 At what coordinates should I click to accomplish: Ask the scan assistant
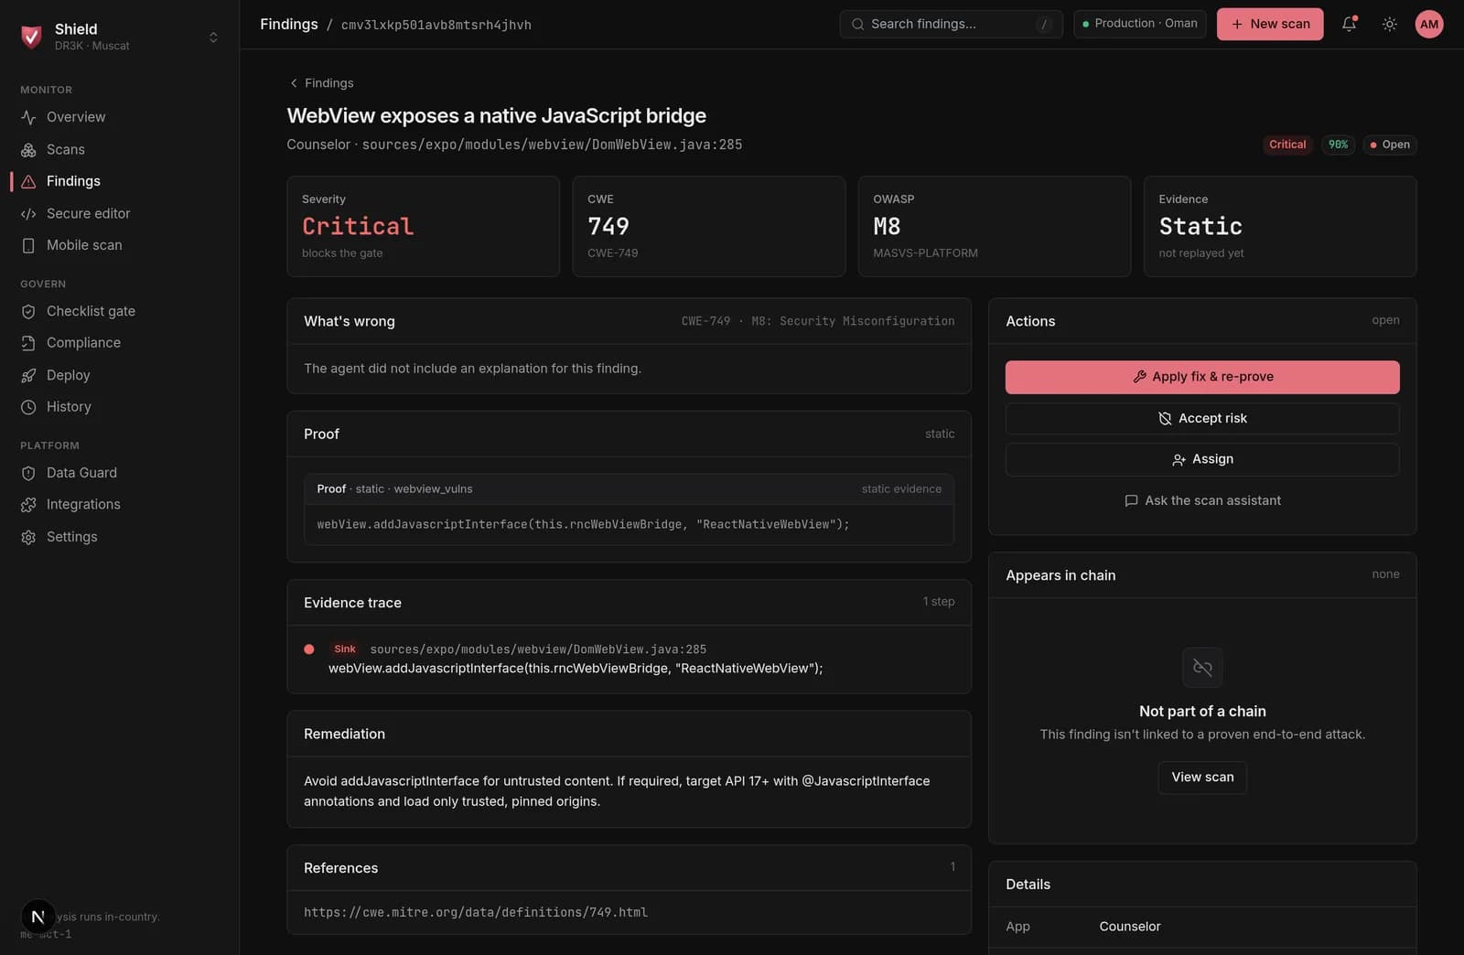[x=1202, y=500]
